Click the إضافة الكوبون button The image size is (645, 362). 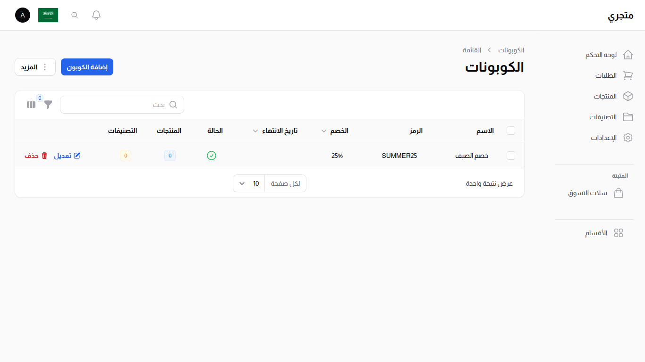(87, 66)
